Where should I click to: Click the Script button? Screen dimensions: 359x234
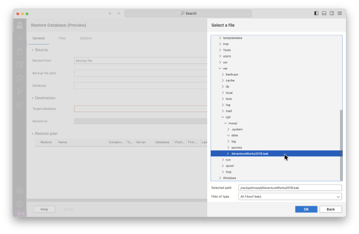click(x=69, y=210)
